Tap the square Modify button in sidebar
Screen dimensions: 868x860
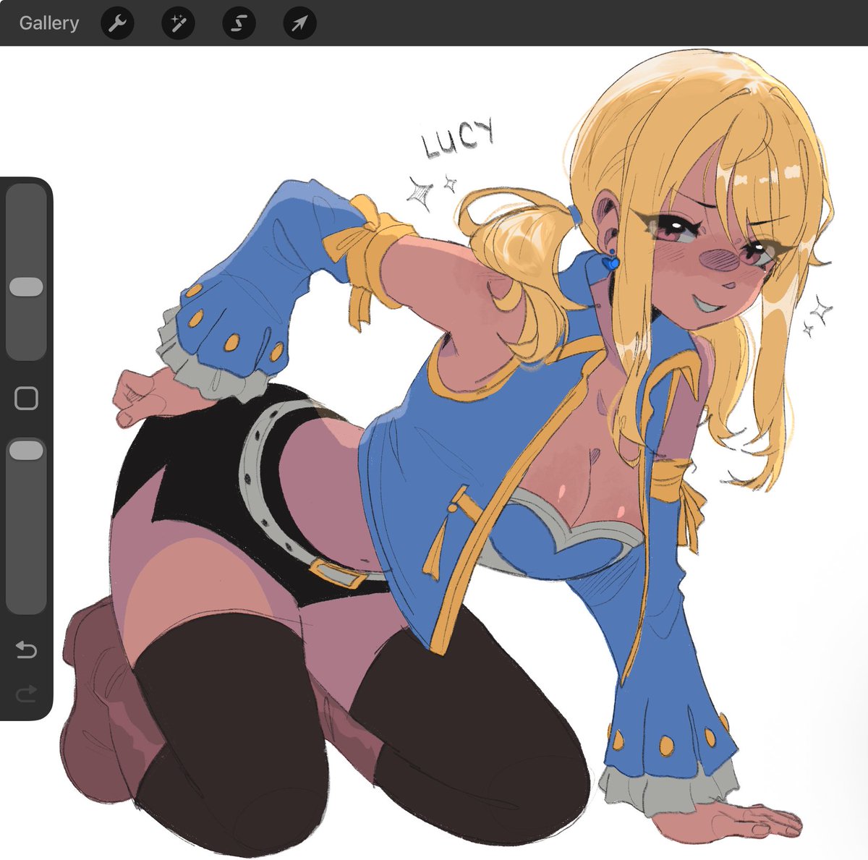(26, 398)
